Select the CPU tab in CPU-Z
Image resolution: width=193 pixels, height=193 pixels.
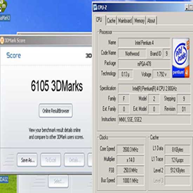99,20
